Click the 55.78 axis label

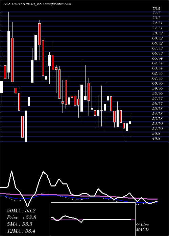click(x=157, y=109)
